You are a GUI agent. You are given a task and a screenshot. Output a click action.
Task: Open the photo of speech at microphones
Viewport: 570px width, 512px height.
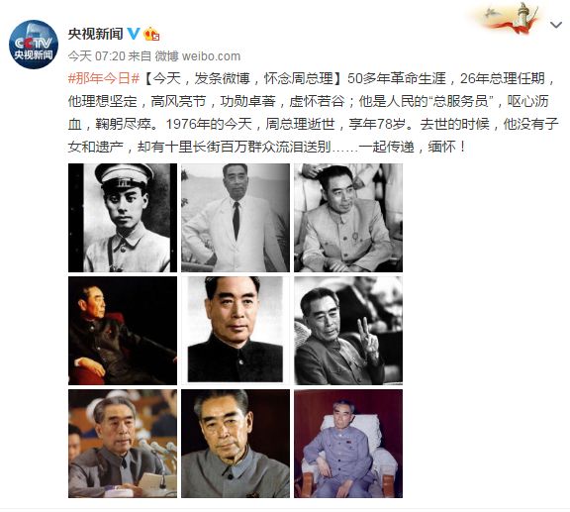[x=123, y=444]
